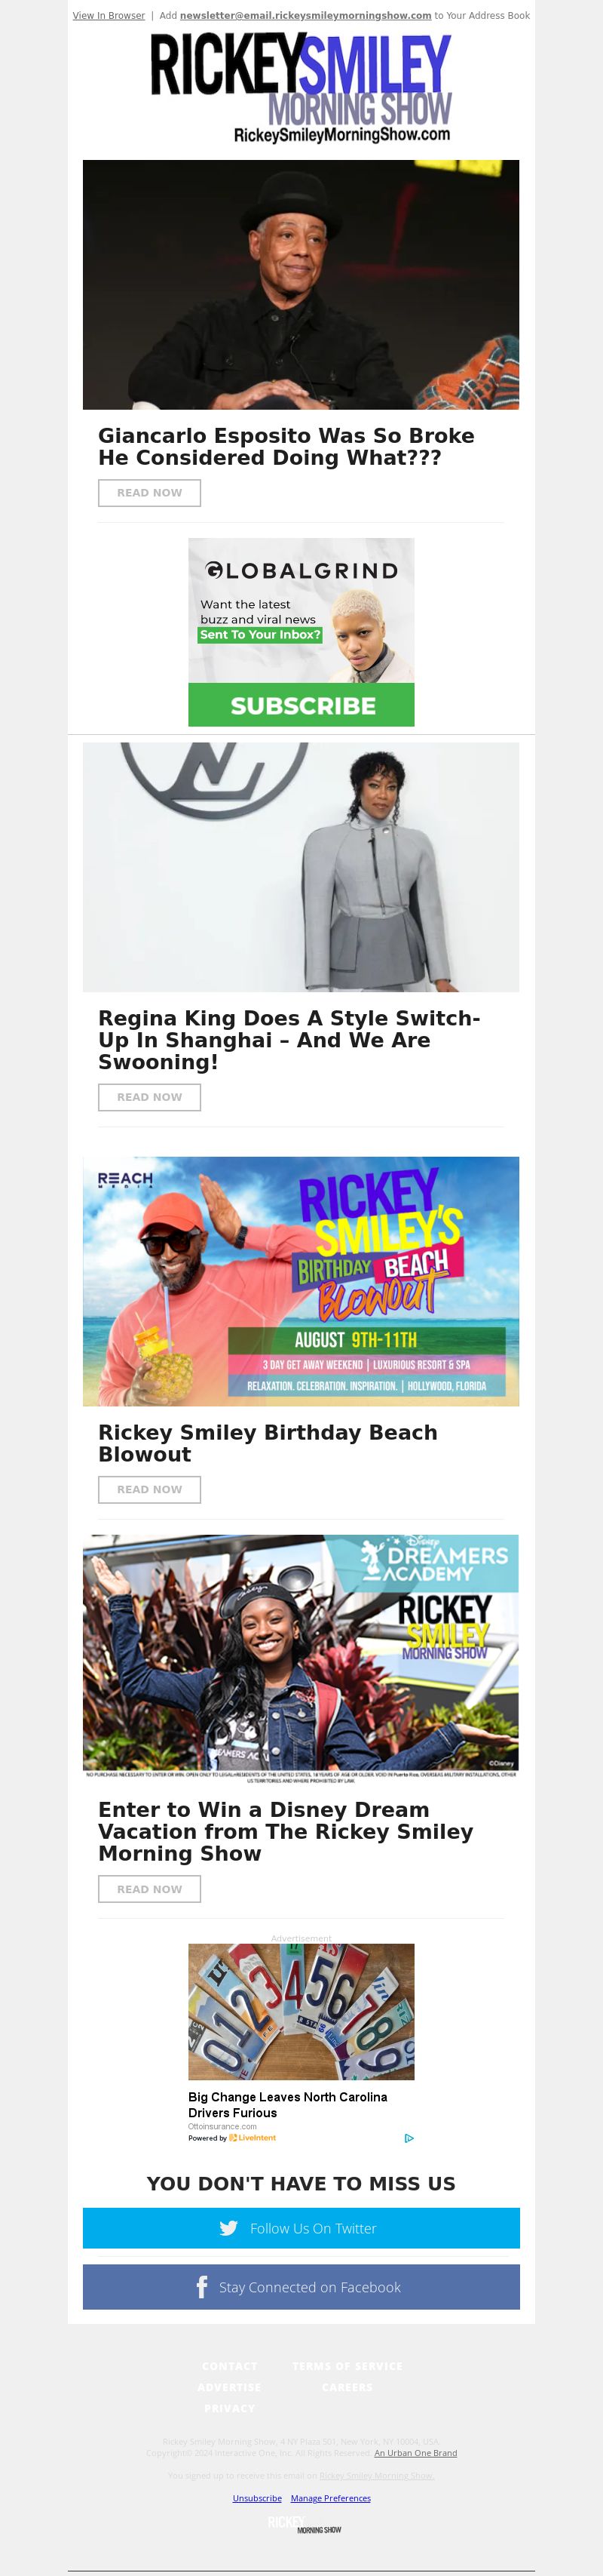Click the AdChoices triangle icon
603x2576 pixels.
coord(409,2138)
